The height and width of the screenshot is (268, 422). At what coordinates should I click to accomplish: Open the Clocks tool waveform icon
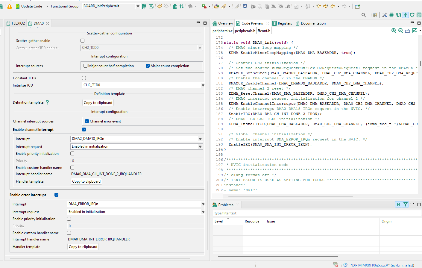click(x=398, y=15)
